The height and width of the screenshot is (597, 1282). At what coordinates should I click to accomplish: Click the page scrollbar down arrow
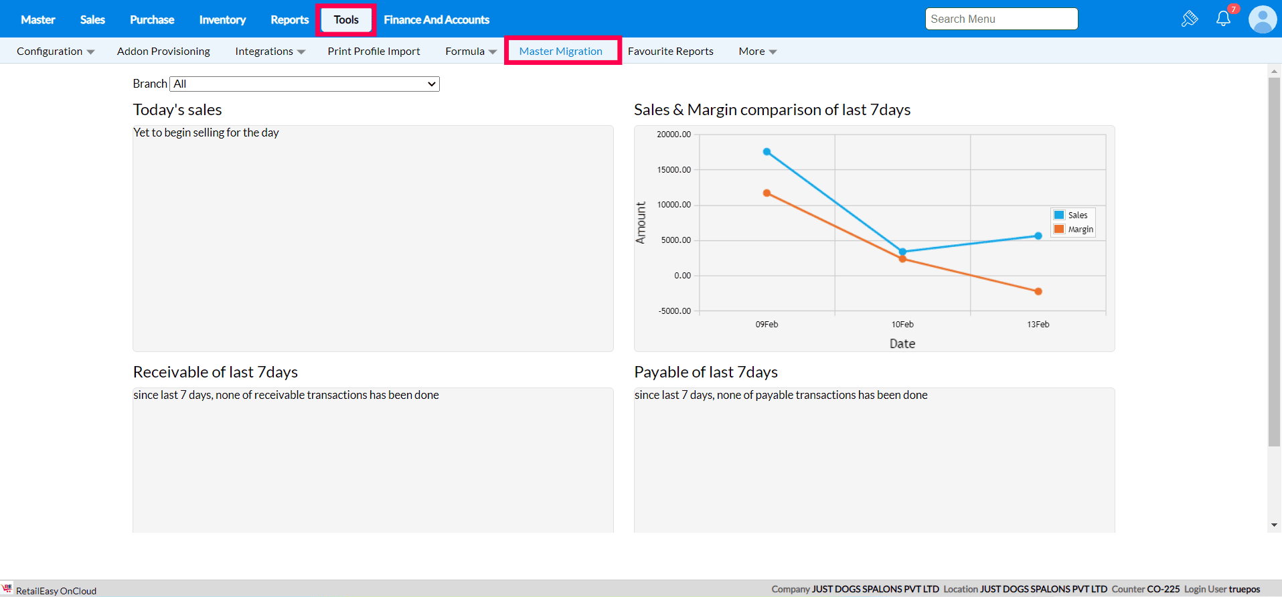tap(1274, 525)
